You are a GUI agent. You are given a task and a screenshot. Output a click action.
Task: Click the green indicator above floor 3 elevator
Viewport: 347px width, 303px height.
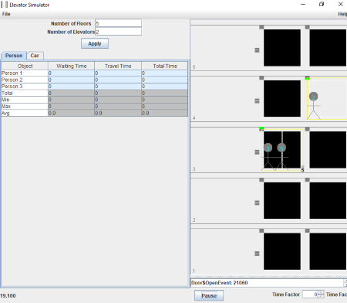click(261, 128)
